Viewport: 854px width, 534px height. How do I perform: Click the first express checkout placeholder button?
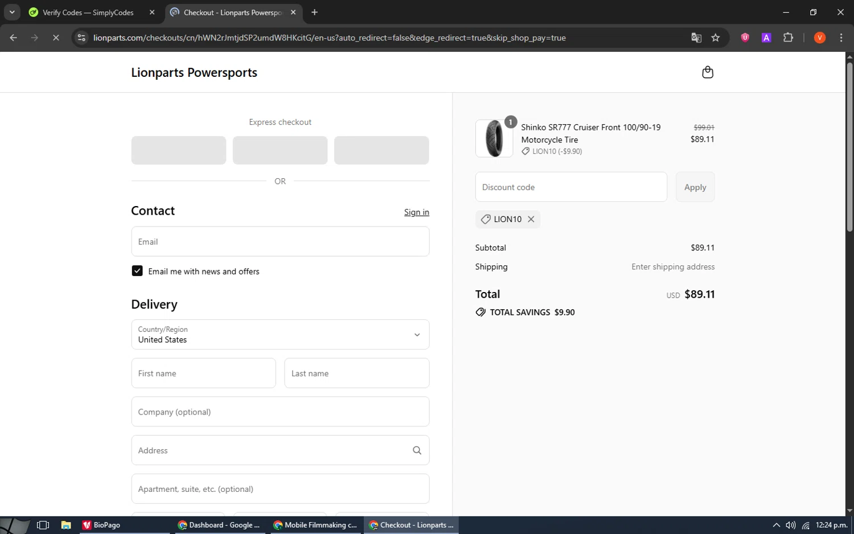(179, 150)
